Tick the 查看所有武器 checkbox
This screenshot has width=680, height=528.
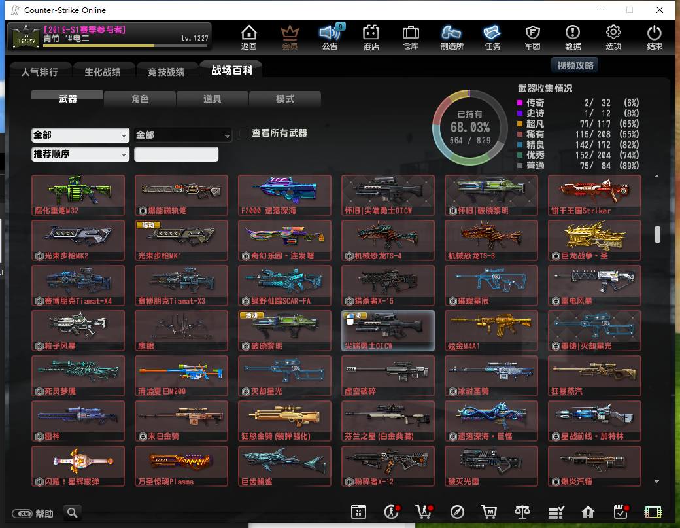243,133
